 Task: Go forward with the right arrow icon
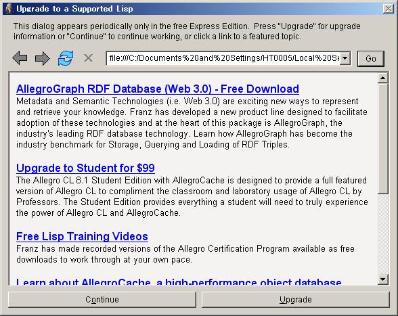click(x=43, y=58)
